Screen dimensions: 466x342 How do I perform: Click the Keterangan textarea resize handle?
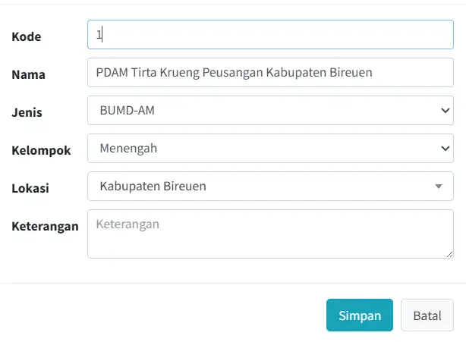coord(449,253)
